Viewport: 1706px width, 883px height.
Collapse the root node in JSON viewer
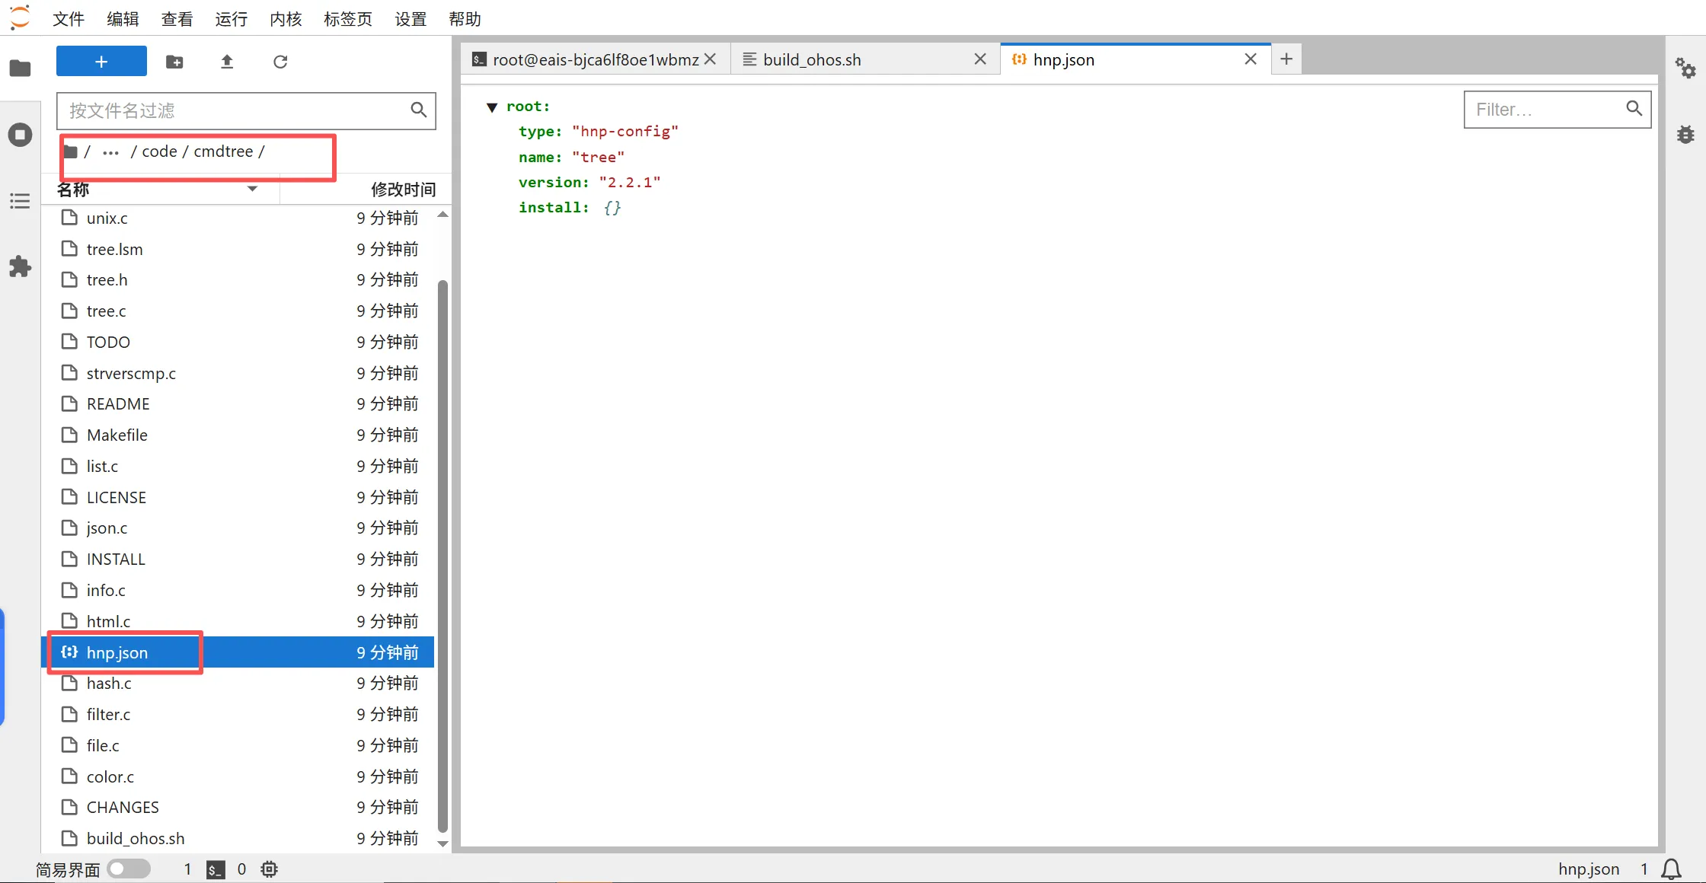(x=492, y=107)
